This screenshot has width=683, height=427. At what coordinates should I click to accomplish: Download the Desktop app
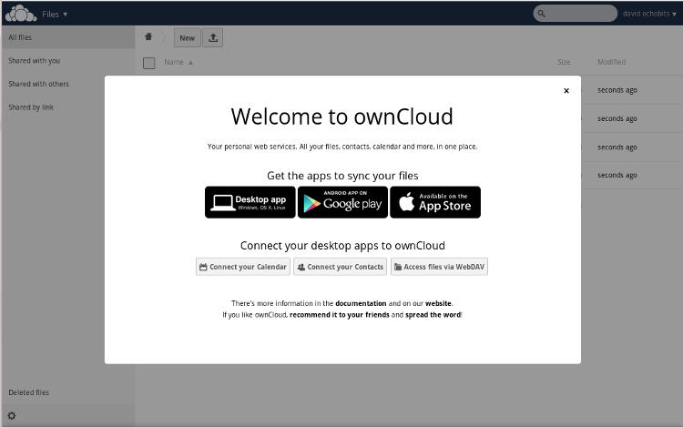pyautogui.click(x=250, y=202)
